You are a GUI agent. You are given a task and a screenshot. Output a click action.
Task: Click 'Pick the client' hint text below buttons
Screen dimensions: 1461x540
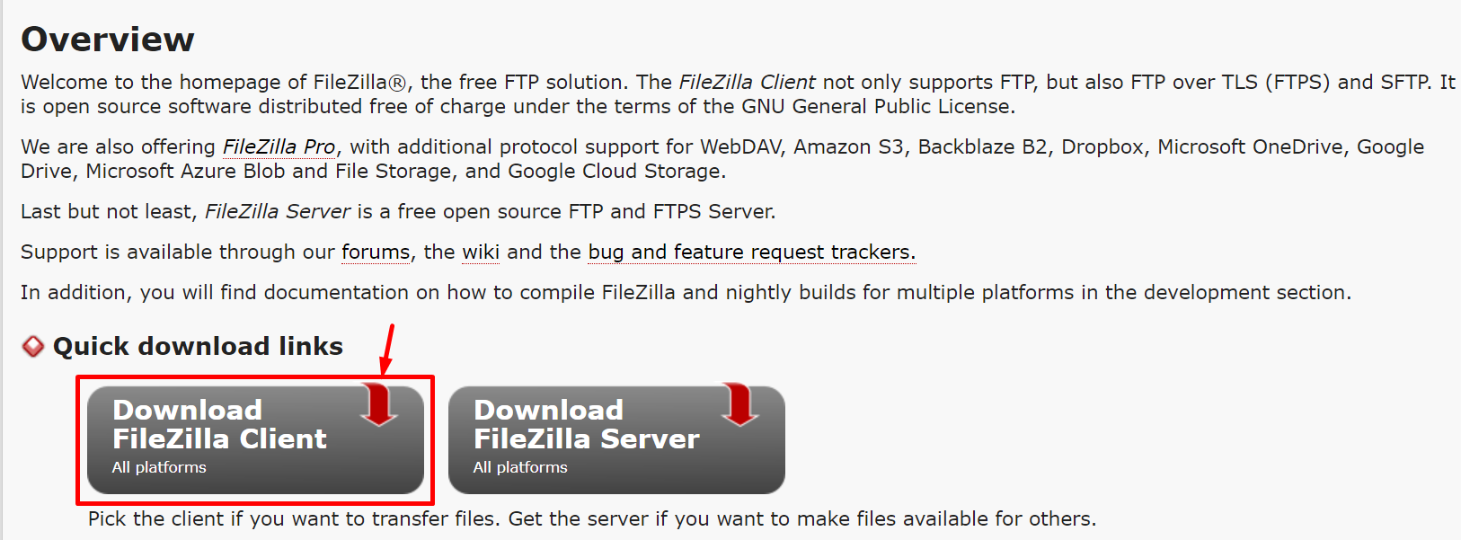point(592,518)
